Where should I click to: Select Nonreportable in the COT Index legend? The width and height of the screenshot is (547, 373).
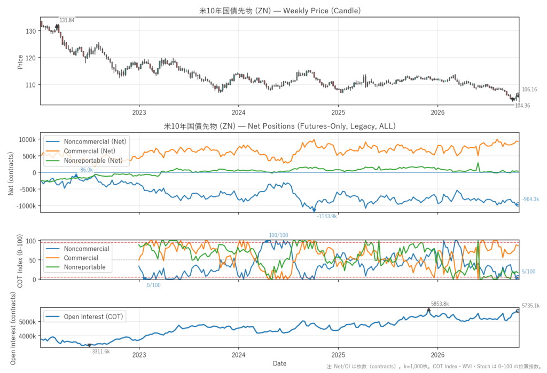pos(85,267)
